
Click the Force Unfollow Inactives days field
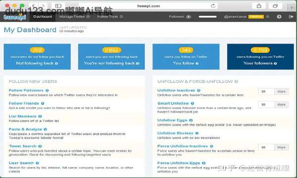(266, 147)
